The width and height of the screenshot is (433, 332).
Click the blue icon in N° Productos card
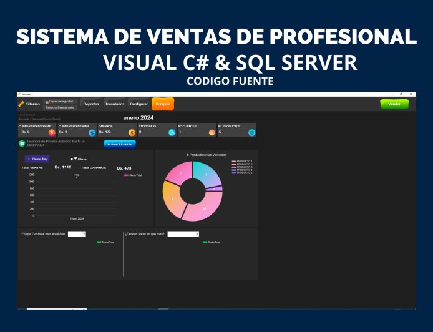[x=251, y=133]
